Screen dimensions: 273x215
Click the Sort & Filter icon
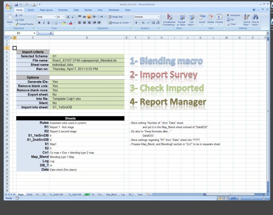[247, 19]
